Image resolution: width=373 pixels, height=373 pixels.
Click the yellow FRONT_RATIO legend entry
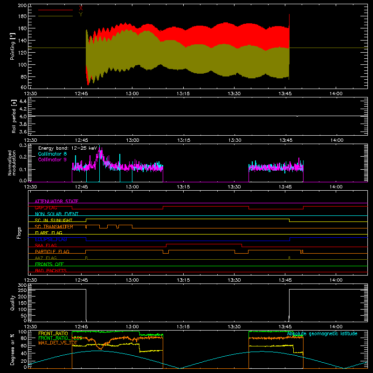click(x=53, y=333)
